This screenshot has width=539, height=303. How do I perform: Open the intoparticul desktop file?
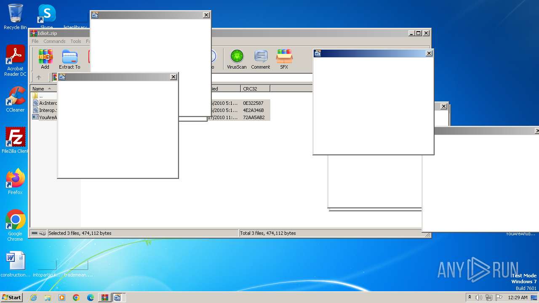point(47,268)
